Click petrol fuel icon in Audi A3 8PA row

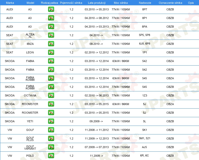(51, 27)
